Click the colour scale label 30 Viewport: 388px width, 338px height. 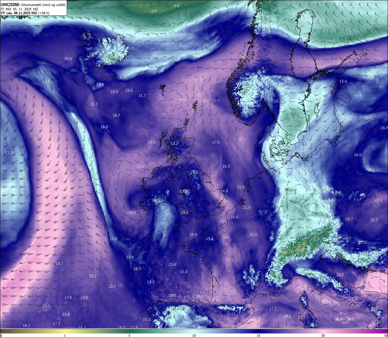pyautogui.click(x=323, y=336)
